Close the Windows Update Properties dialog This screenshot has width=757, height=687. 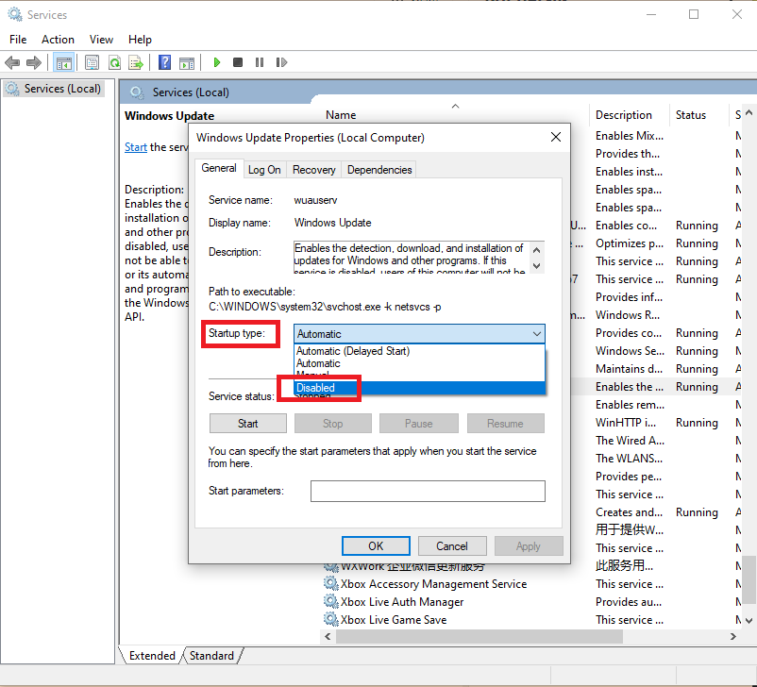[x=556, y=137]
